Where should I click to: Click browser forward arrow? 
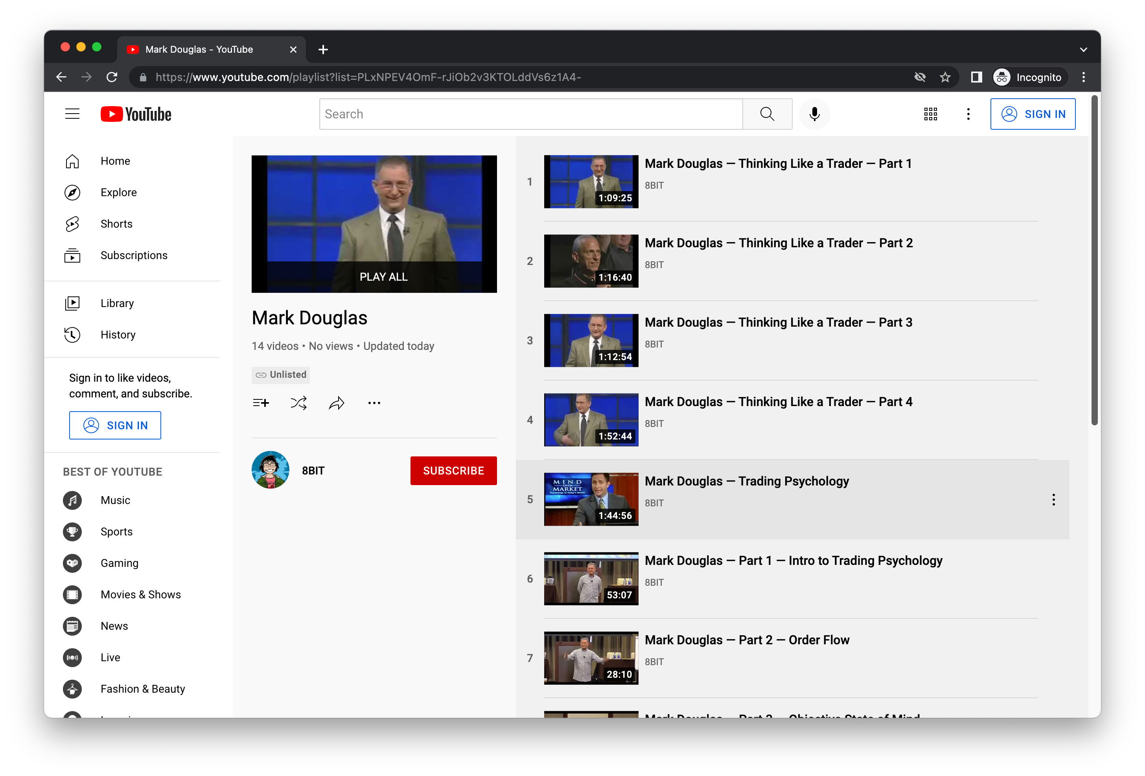87,77
